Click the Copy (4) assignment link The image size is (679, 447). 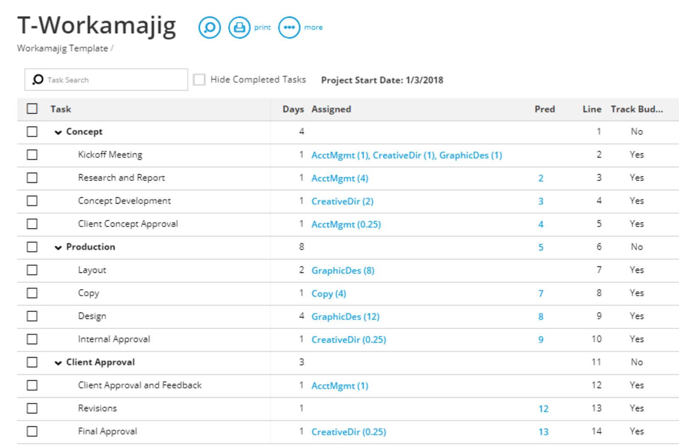pyautogui.click(x=328, y=293)
